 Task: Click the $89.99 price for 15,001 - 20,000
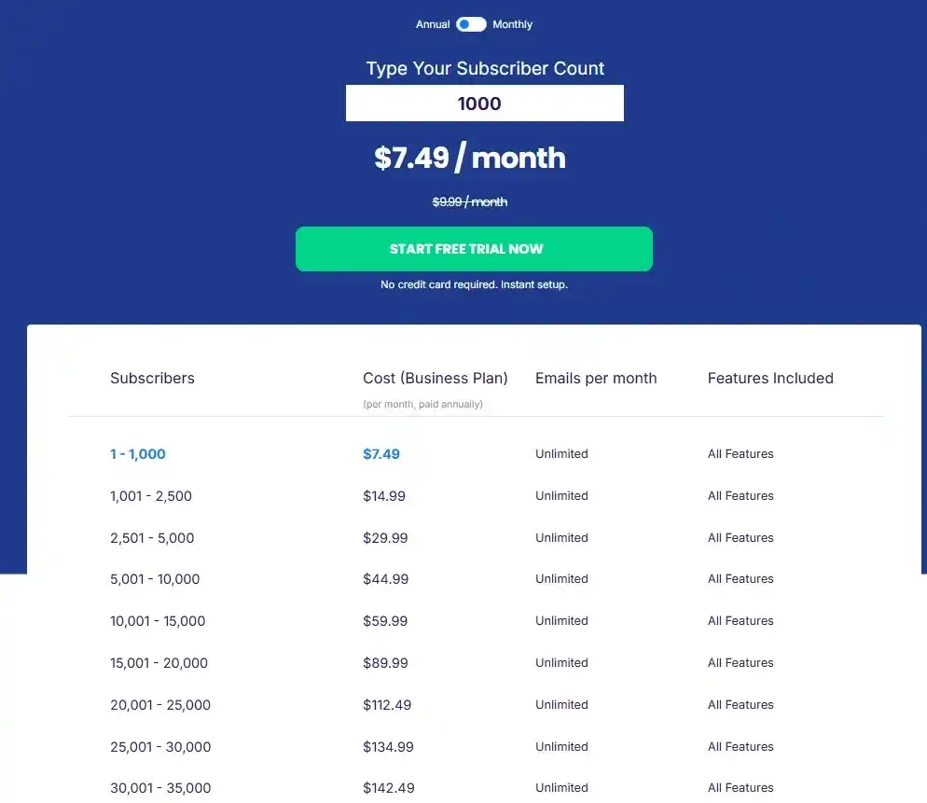click(386, 662)
